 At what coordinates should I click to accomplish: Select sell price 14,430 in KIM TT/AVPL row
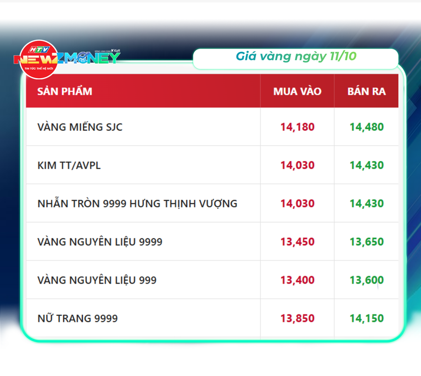[x=366, y=166]
